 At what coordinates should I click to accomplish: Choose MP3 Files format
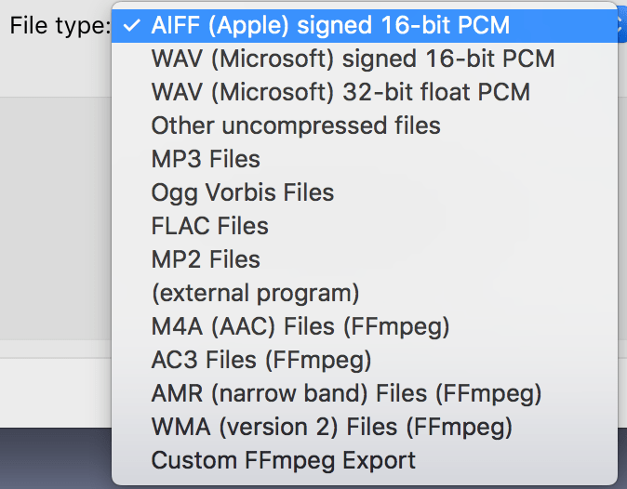pyautogui.click(x=206, y=159)
